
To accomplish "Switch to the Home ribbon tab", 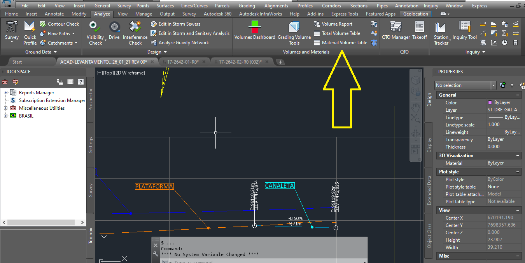I will click(11, 14).
